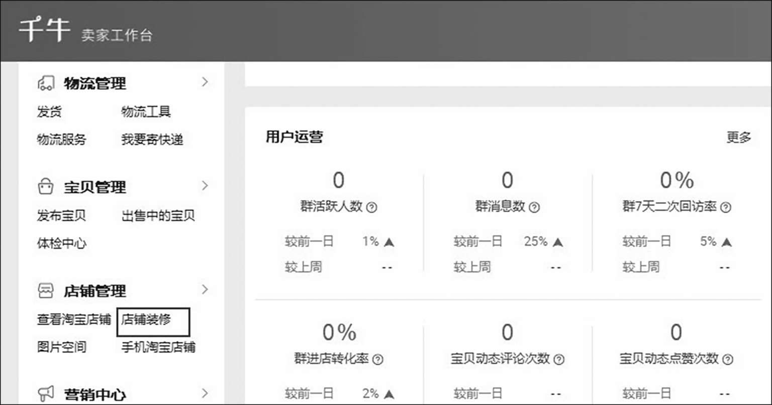772x405 pixels.
Task: Open the 营销中心 menu heading
Action: pyautogui.click(x=94, y=394)
